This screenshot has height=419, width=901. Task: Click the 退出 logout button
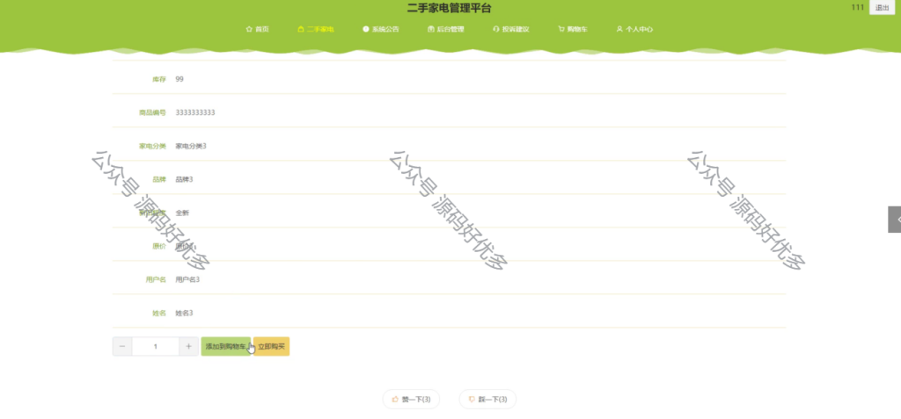pos(882,7)
